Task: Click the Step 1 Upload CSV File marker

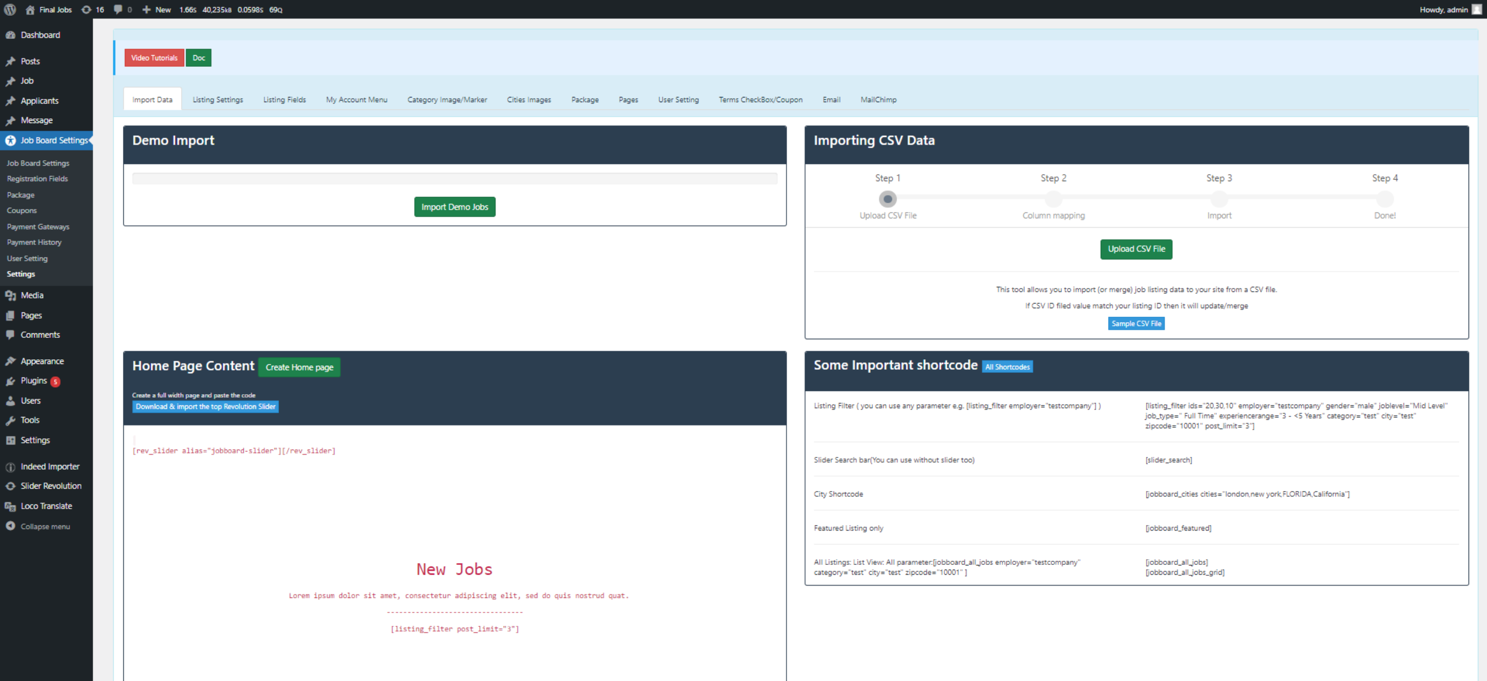Action: (x=888, y=199)
